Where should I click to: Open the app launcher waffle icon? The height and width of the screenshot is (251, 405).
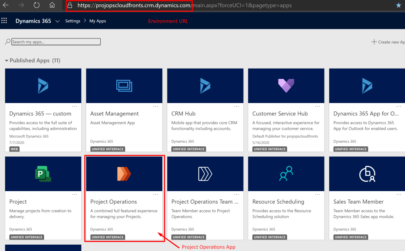point(4,21)
